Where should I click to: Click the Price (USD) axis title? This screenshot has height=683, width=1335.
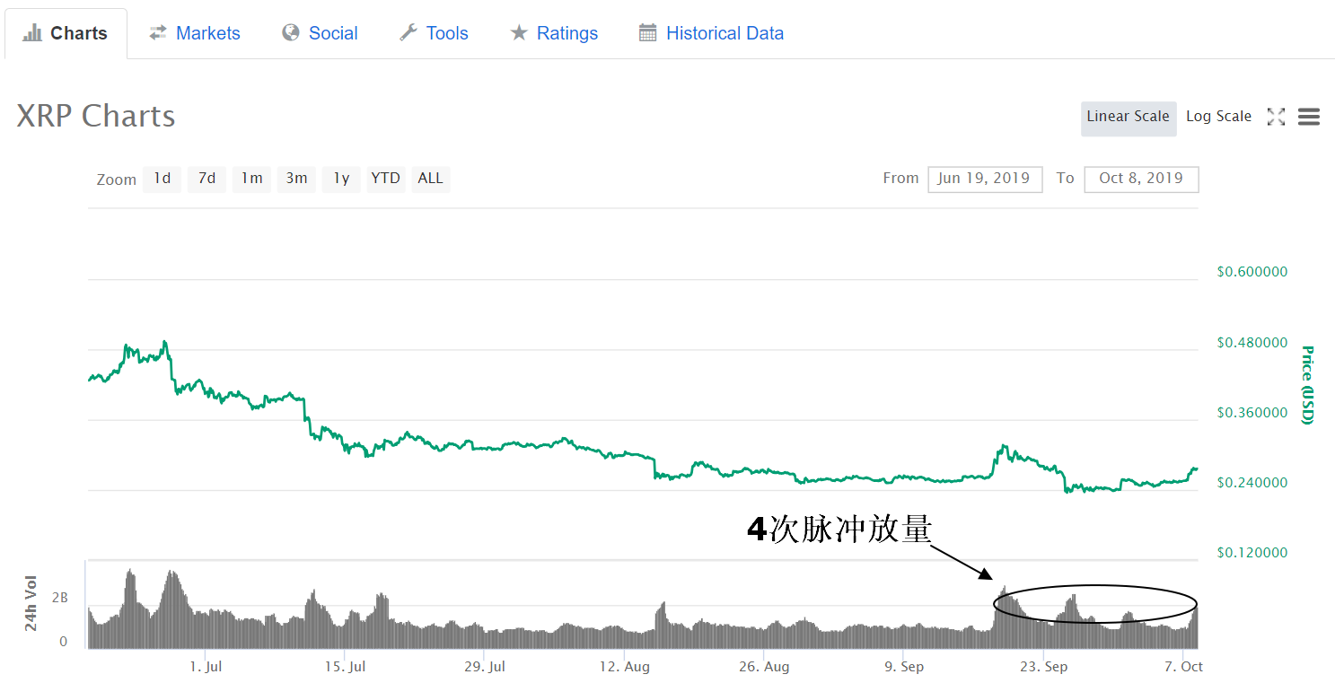point(1307,385)
